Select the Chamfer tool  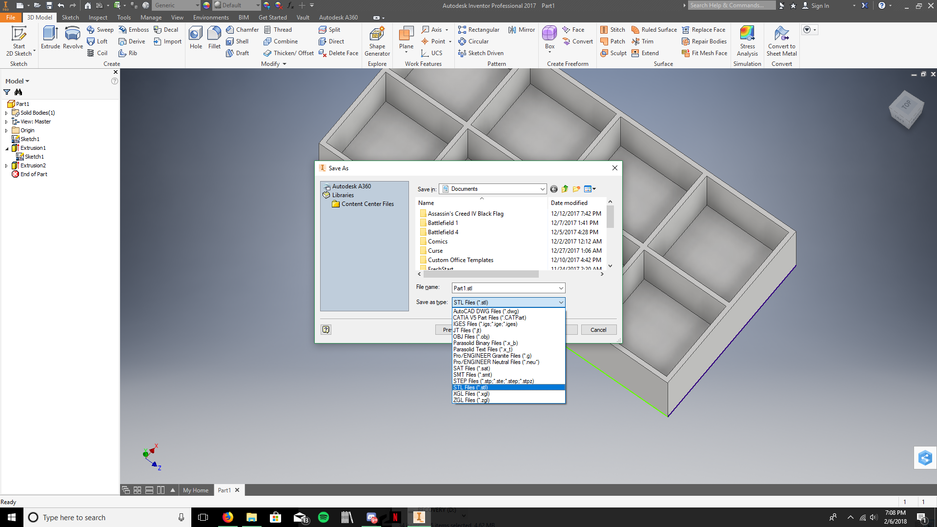pos(242,30)
